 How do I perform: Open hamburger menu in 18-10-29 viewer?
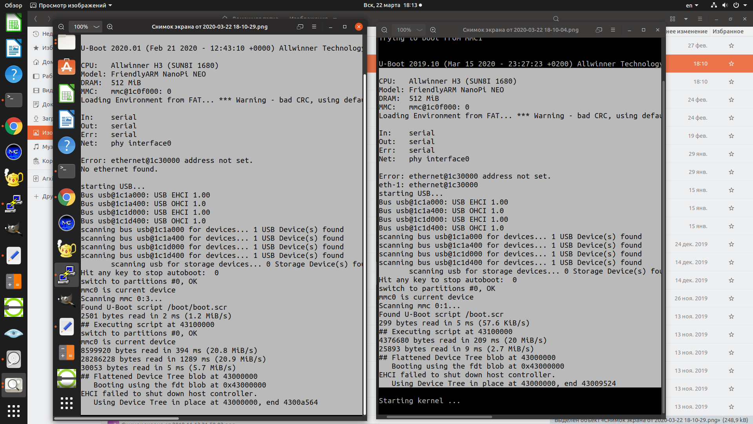314,27
